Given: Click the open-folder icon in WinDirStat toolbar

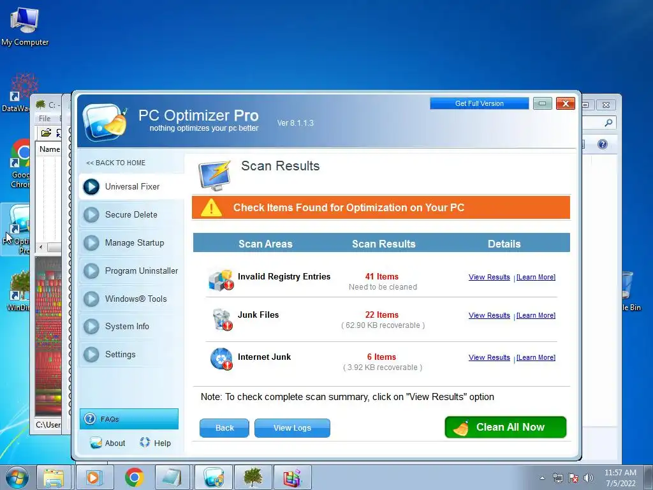Looking at the screenshot, I should [46, 133].
